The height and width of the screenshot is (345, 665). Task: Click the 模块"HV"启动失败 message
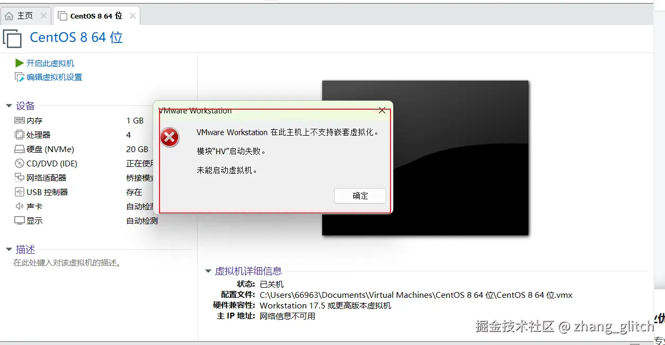(x=231, y=151)
